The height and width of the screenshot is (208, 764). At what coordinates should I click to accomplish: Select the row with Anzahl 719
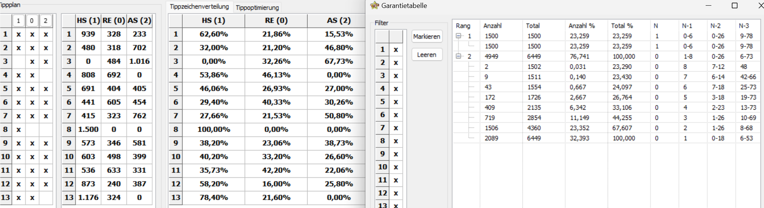tap(606, 118)
